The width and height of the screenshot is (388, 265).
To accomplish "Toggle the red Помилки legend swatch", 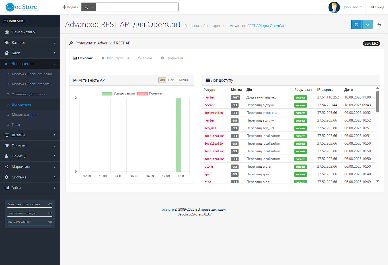I will pos(142,94).
